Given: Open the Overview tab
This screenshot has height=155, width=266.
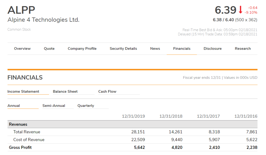Looking at the screenshot, I should coord(22,48).
